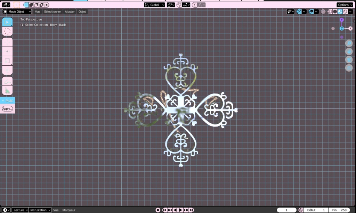Toggle viewport gizmos display
Screen dimensions: 356x213
click(299, 11)
